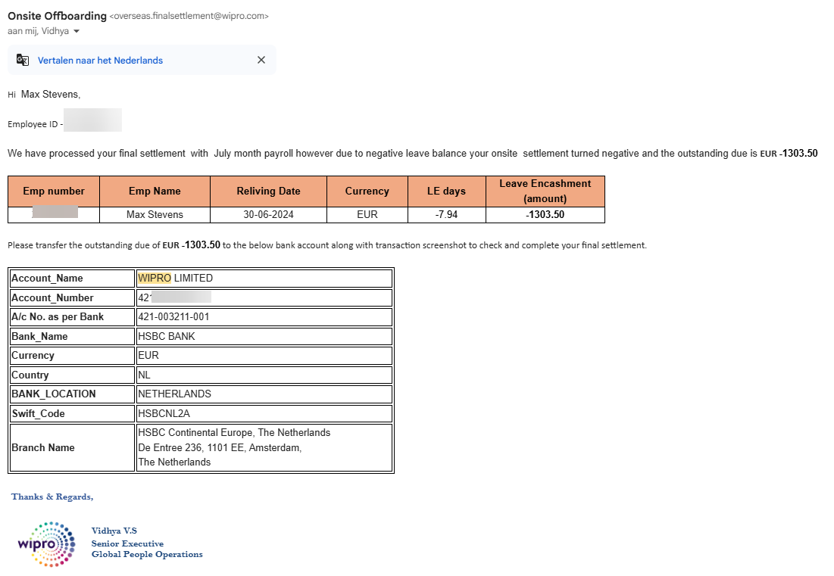The width and height of the screenshot is (834, 576).
Task: Click the Currency header in the orange table
Action: 367,191
